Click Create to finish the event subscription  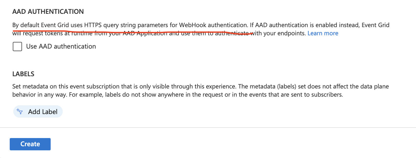30,144
